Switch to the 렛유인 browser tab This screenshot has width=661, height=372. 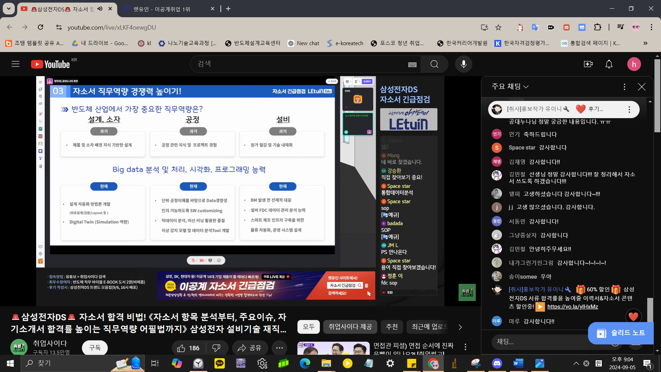coord(162,9)
